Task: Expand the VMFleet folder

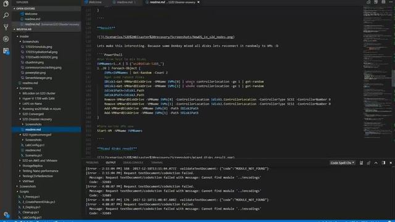Action: coord(28,181)
